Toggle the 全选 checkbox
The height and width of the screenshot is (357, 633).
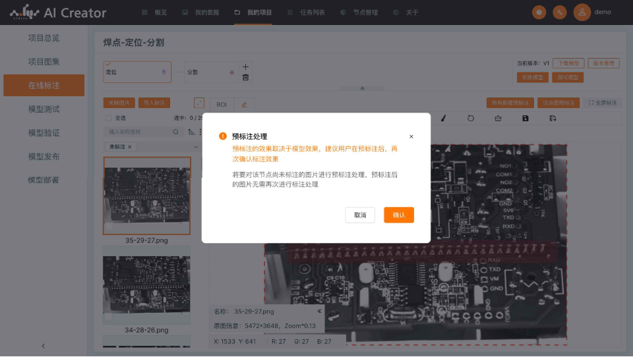pyautogui.click(x=109, y=119)
